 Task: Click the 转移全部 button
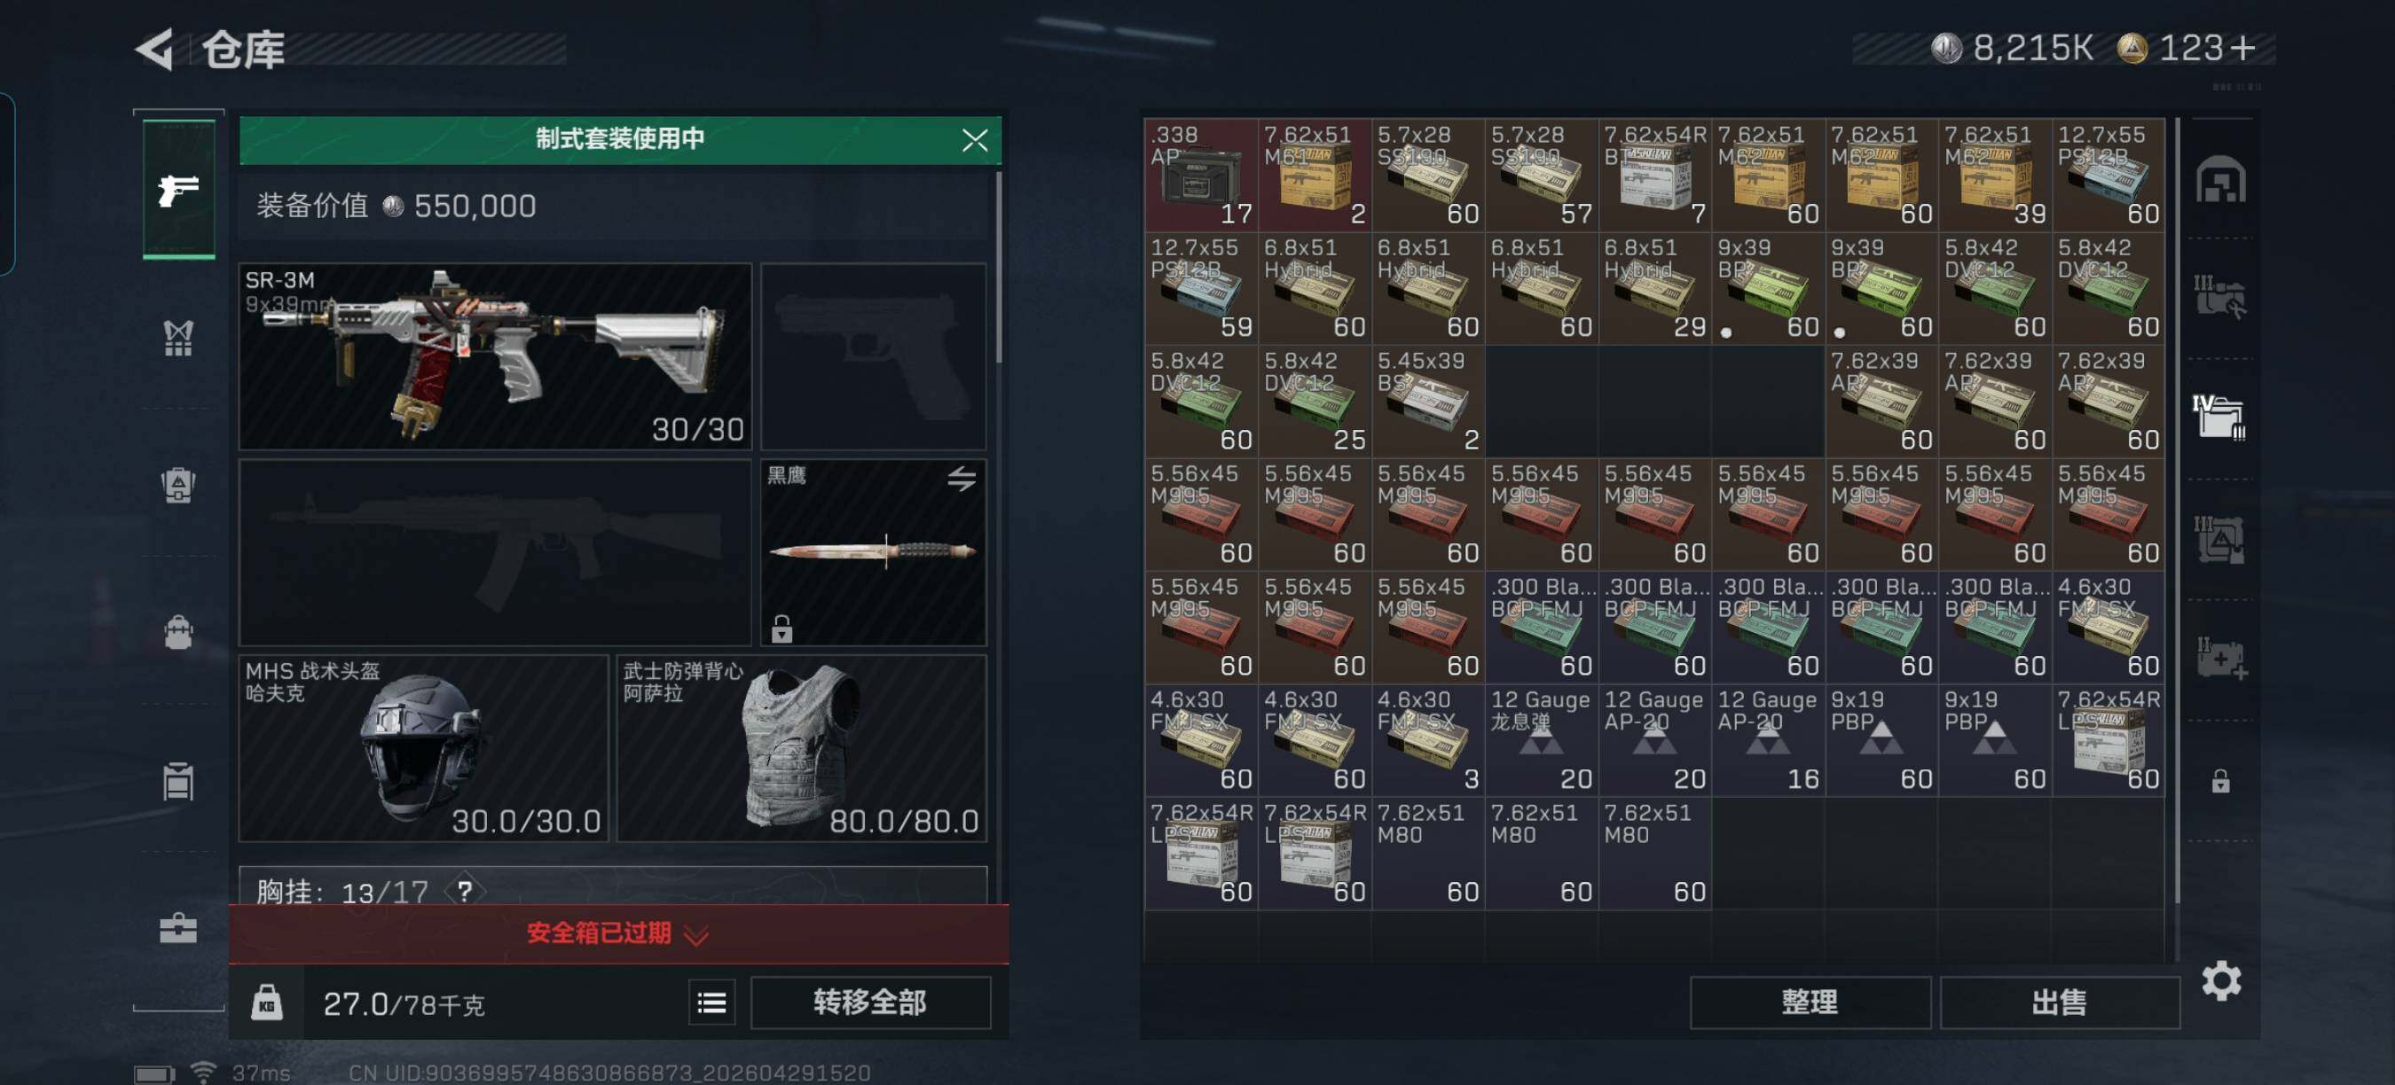[x=870, y=1003]
